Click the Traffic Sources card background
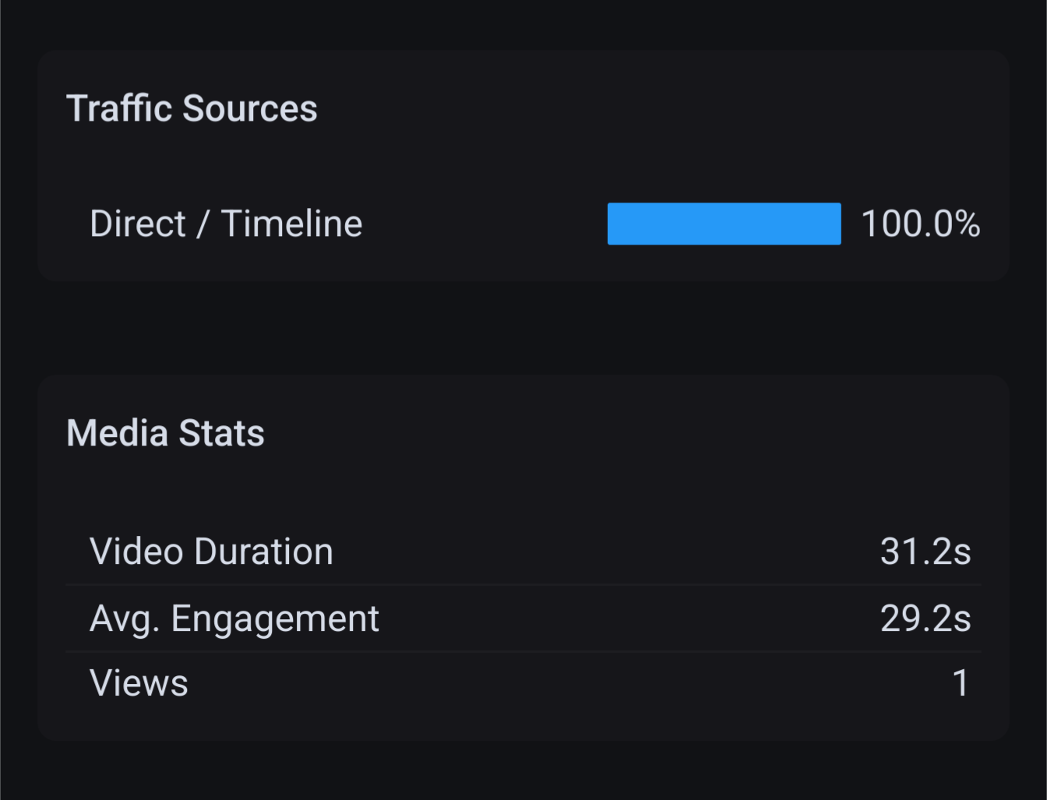The image size is (1047, 800). click(523, 166)
